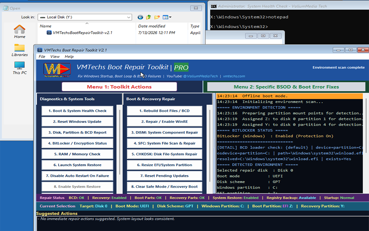369x231 pixels.
Task: Start 5. RAM / Memory Check
Action: (x=77, y=154)
